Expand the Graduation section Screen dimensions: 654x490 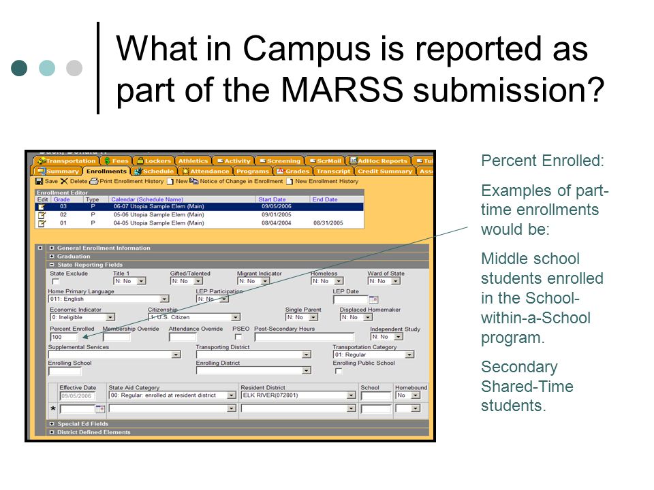coord(52,257)
